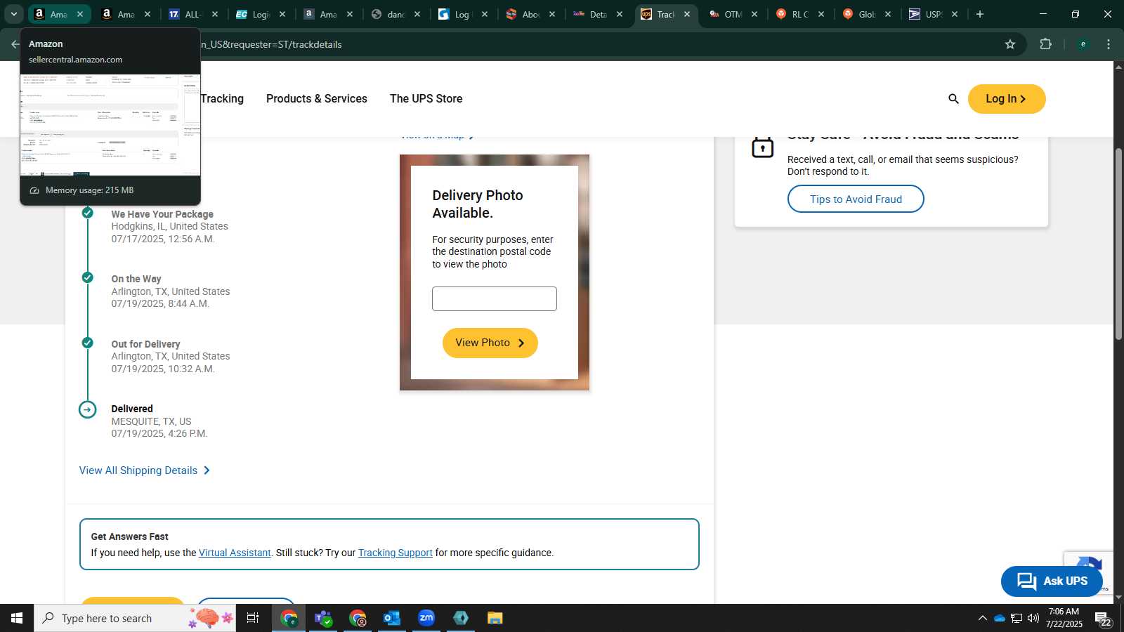The image size is (1124, 632).
Task: Open Zoom from the taskbar
Action: point(426,618)
